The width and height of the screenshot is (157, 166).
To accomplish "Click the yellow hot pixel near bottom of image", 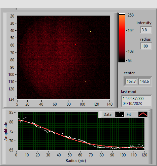I will (x=86, y=81).
